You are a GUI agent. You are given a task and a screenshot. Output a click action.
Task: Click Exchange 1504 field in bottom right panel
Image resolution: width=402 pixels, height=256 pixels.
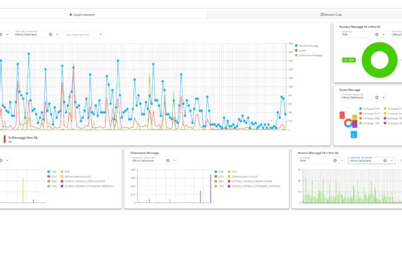[321, 160]
